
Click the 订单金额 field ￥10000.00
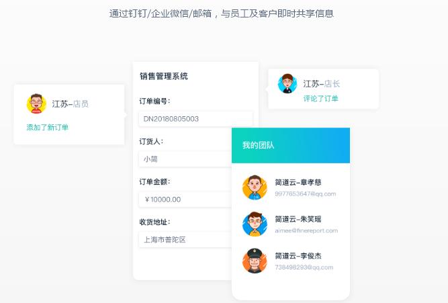(185, 200)
